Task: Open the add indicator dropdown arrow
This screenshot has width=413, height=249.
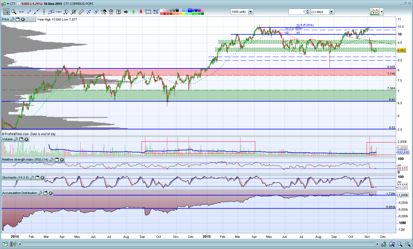Action: click(382, 12)
